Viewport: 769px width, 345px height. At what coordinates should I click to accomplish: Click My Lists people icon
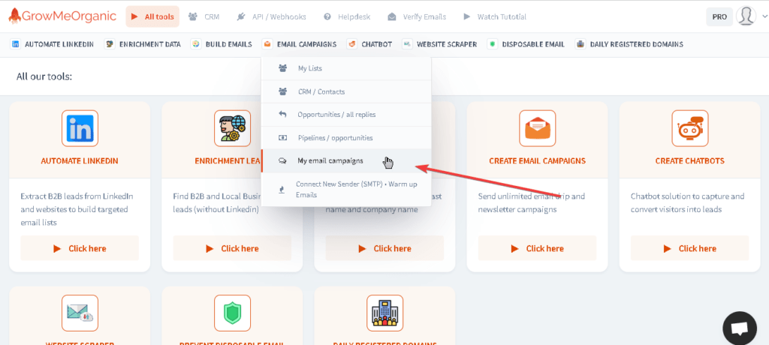click(282, 68)
